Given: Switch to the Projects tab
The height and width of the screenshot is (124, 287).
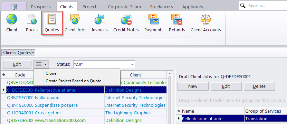Looking at the screenshot, I should [x=90, y=7].
